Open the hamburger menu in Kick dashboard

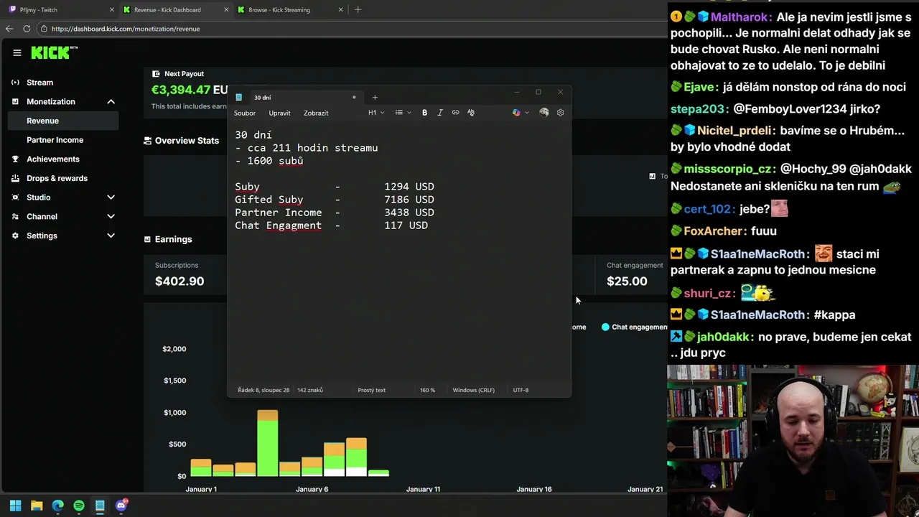tap(17, 52)
